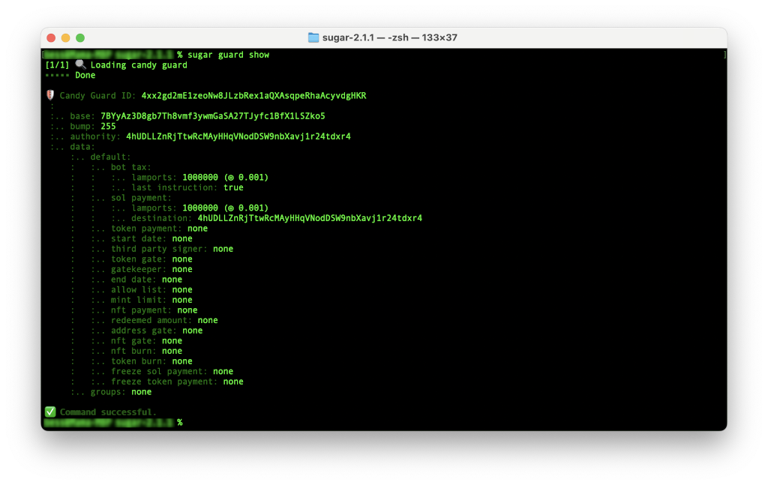Screen dimensions: 768x485
Task: Click the "authority:" label
Action: point(95,136)
